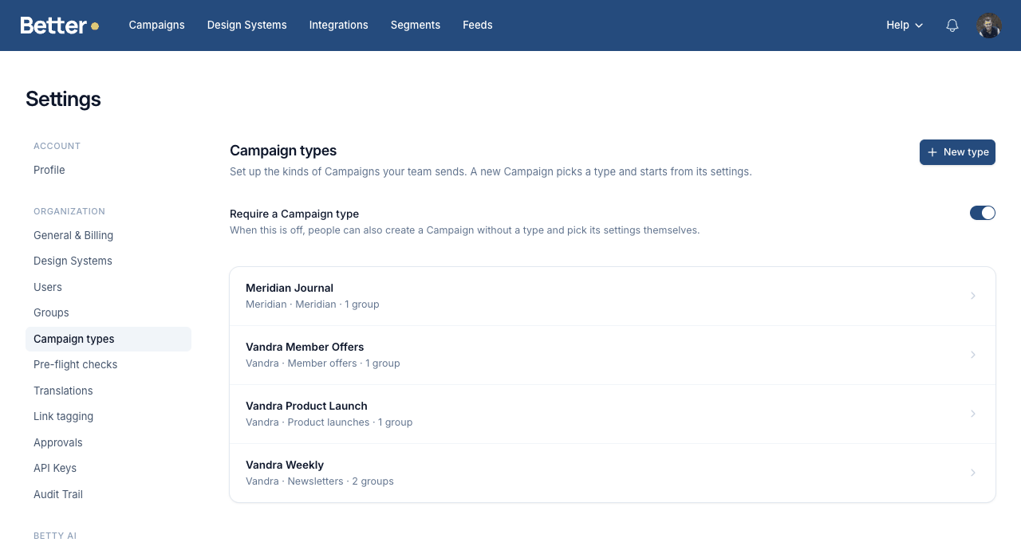Click the Better logo
The width and height of the screenshot is (1021, 542).
tap(60, 26)
